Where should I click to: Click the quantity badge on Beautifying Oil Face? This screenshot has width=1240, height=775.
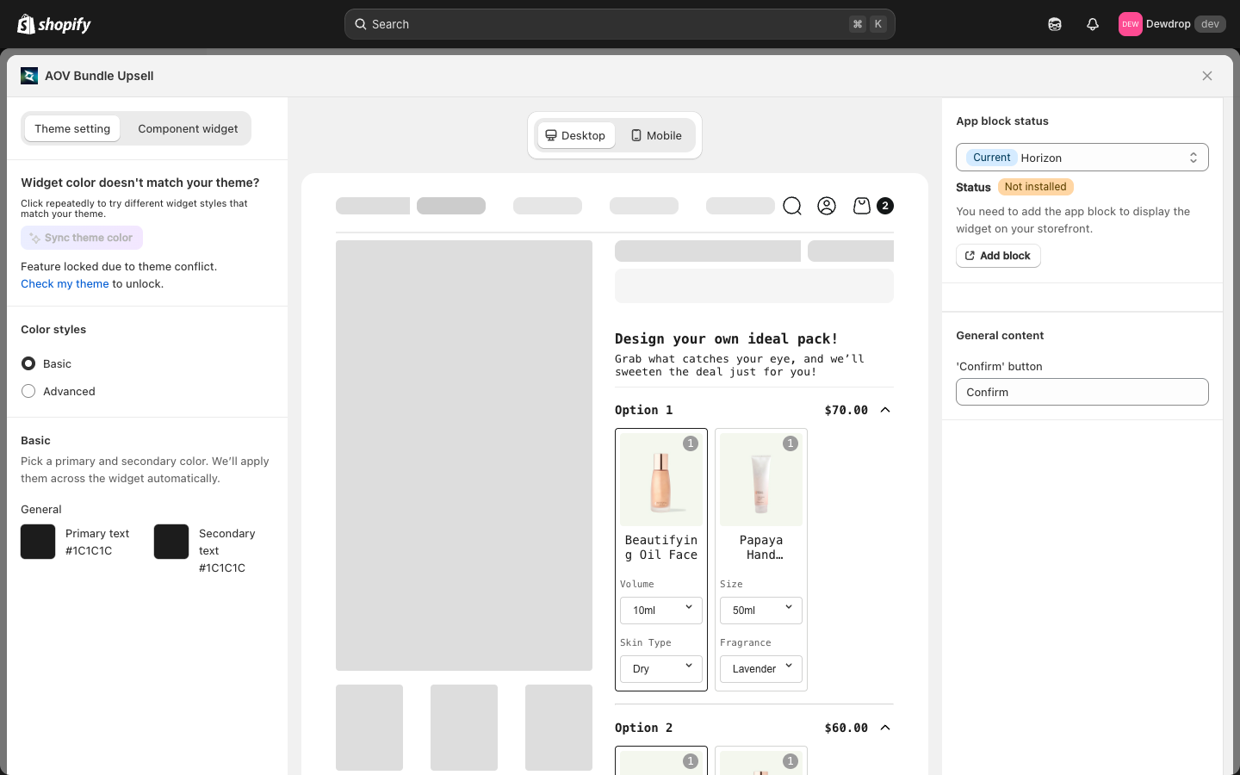691,443
